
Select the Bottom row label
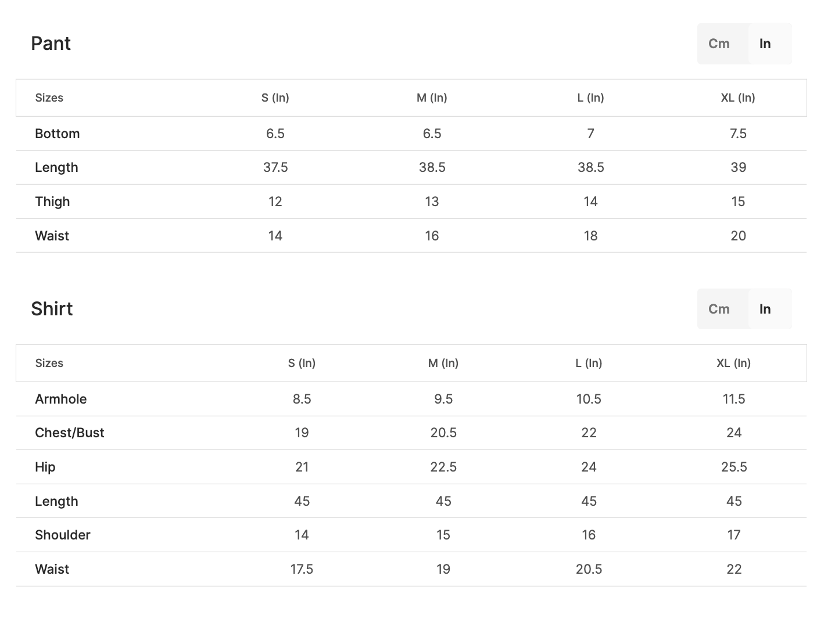(57, 134)
